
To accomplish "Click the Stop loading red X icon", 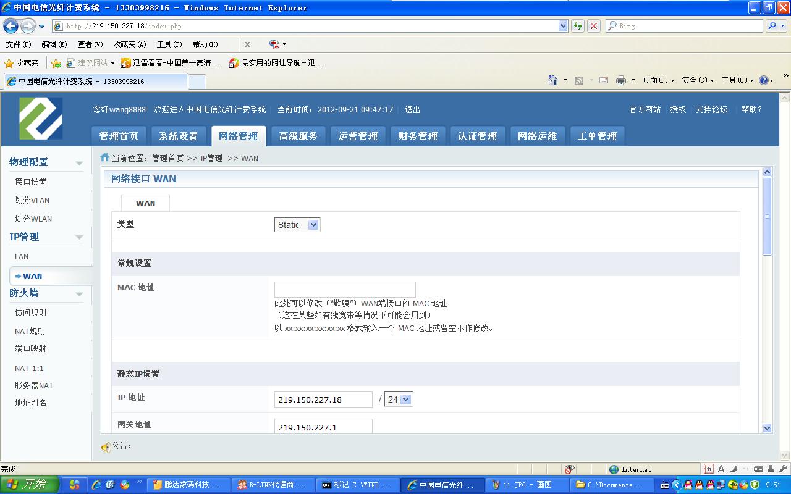I will (x=594, y=26).
